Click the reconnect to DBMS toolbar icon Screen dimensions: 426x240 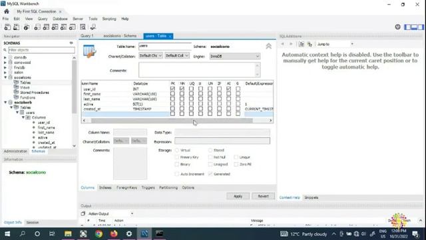(93, 27)
